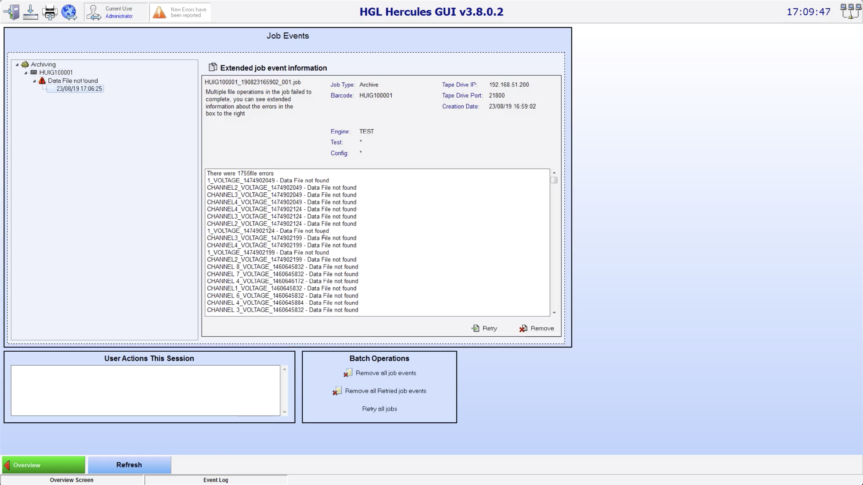Collapse the Data File not found node

(x=34, y=81)
